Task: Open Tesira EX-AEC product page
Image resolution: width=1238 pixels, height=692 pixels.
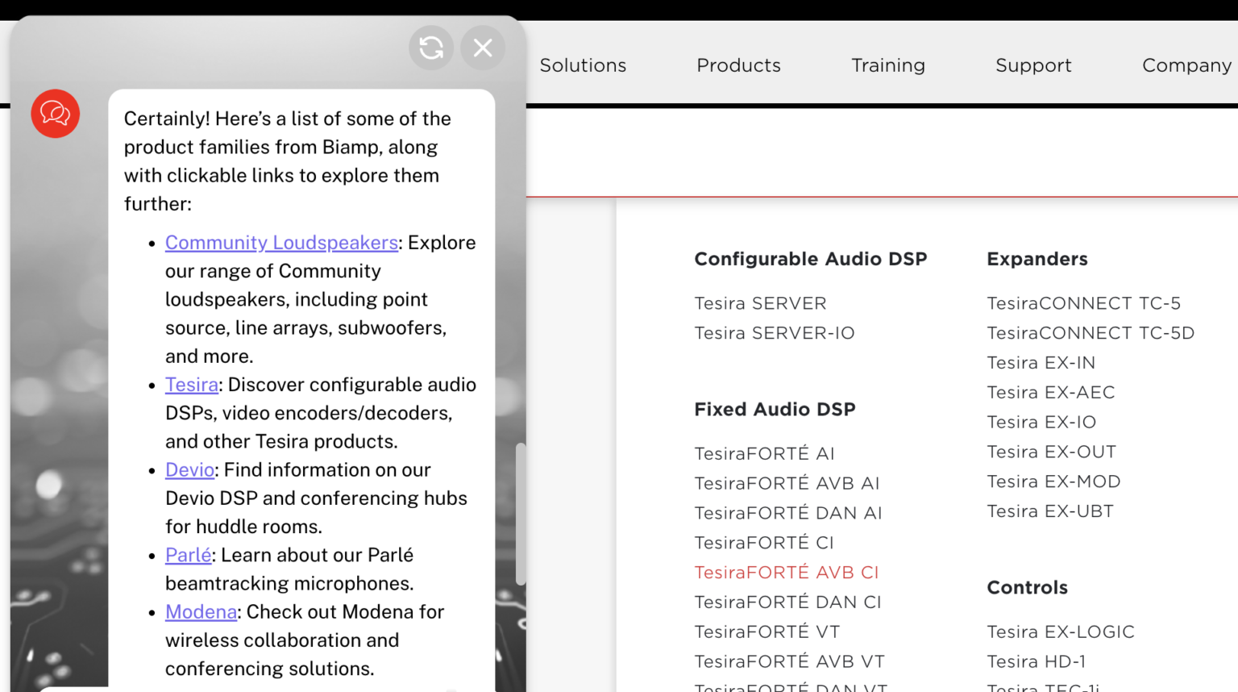Action: click(1050, 393)
